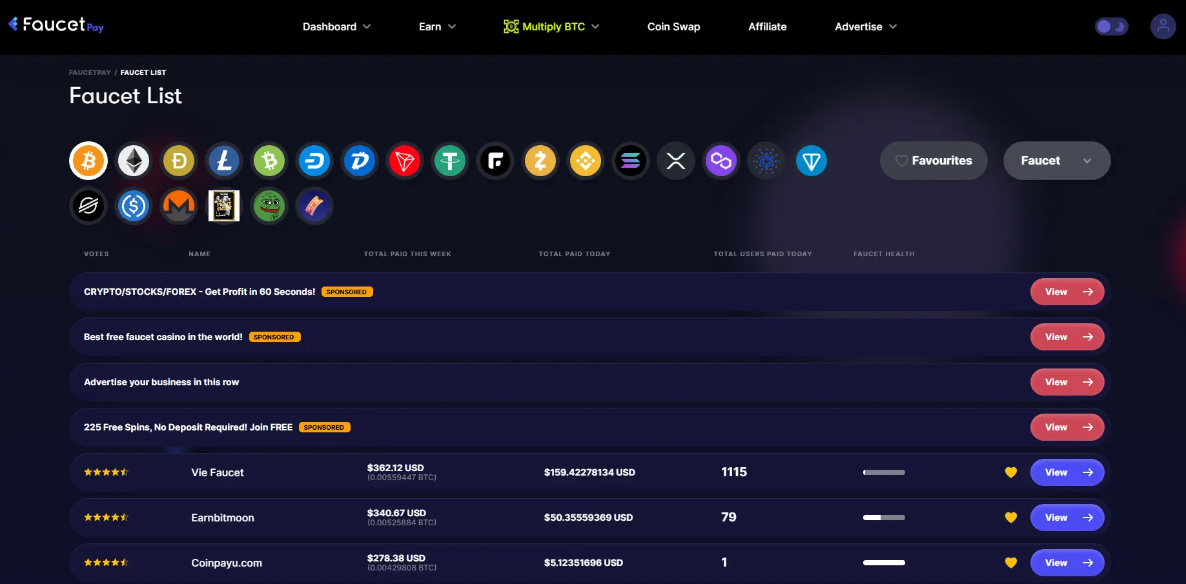
Task: Unfavourite Vie Faucet using its heart
Action: tap(1011, 472)
